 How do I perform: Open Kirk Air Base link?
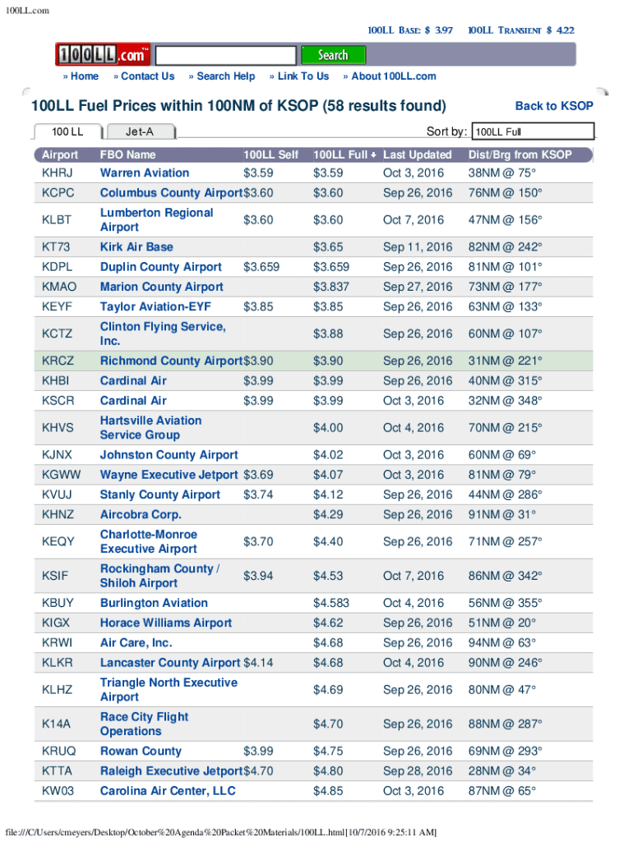[x=136, y=247]
